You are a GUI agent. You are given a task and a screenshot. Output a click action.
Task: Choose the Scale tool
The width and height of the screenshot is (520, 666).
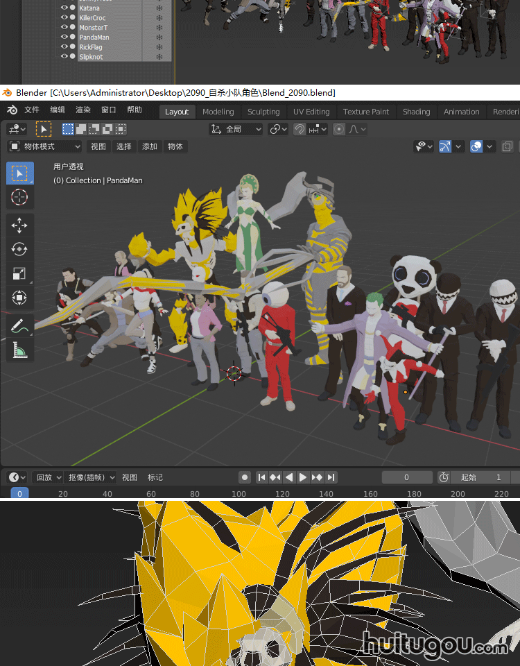click(x=19, y=274)
